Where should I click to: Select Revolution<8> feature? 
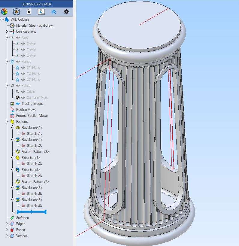coord(32,200)
